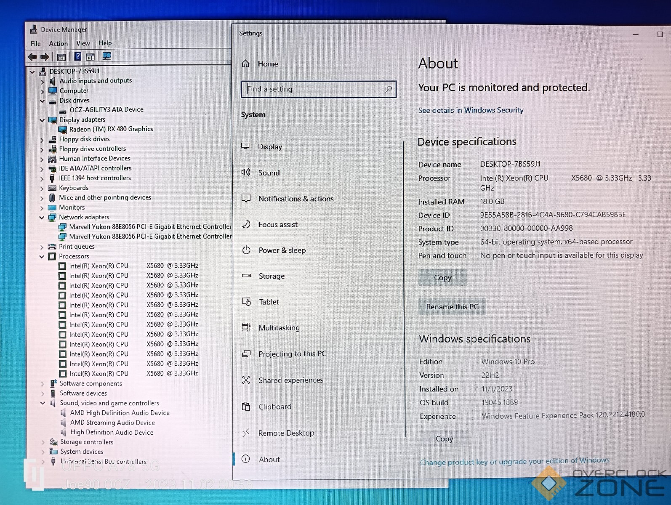Viewport: 671px width, 505px height.
Task: Open Power & sleep icon
Action: [246, 250]
